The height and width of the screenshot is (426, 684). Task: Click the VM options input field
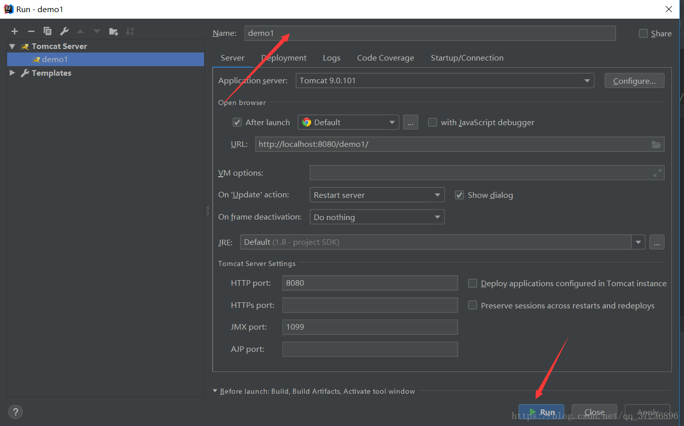(487, 173)
